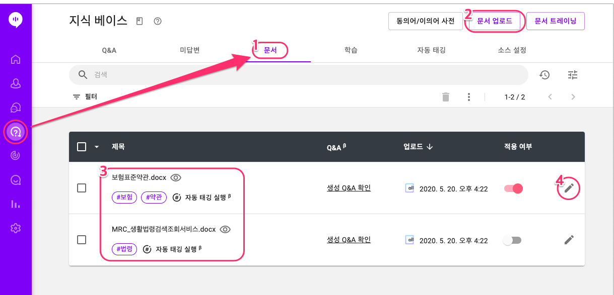
Task: Preview 보험표준약관.docx via eye icon
Action: pyautogui.click(x=176, y=177)
